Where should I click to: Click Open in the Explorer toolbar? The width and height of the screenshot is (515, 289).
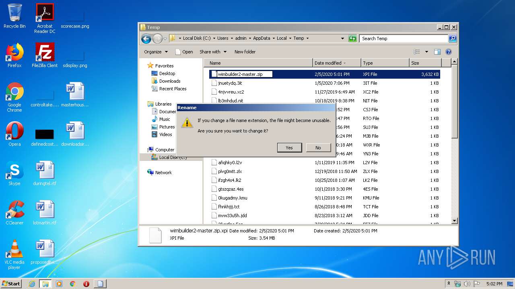tap(184, 52)
